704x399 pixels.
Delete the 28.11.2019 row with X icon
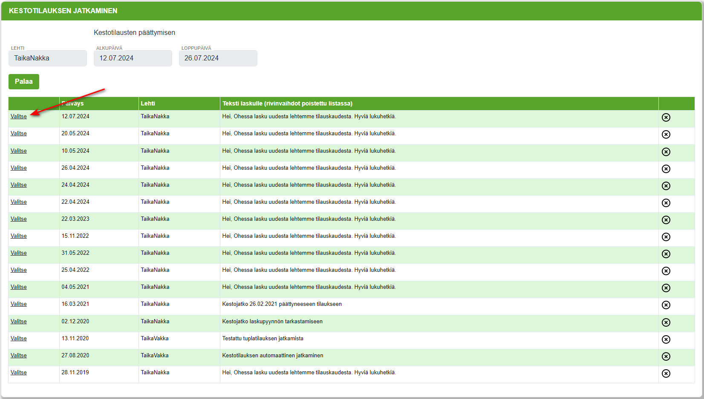click(x=666, y=373)
